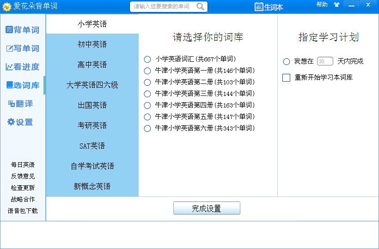The image size is (379, 249).
Task: Select the 初中英语 category tab
Action: pos(92,44)
